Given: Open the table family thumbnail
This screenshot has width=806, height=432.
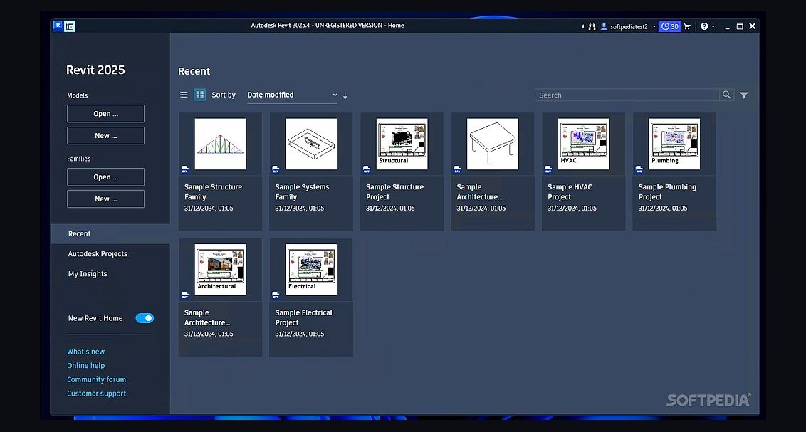Looking at the screenshot, I should pyautogui.click(x=493, y=144).
